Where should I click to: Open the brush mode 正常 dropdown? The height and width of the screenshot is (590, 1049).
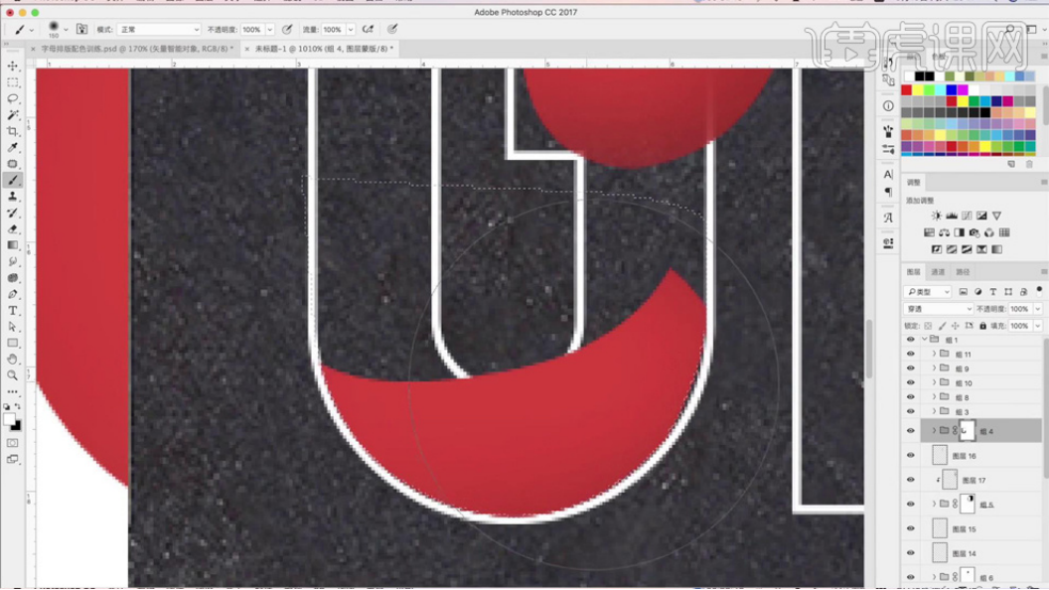pos(159,30)
